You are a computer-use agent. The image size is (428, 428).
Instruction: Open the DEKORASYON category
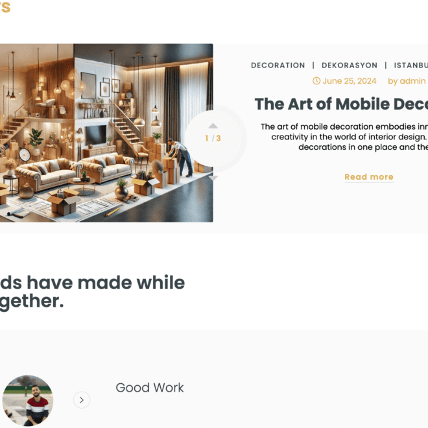(350, 65)
